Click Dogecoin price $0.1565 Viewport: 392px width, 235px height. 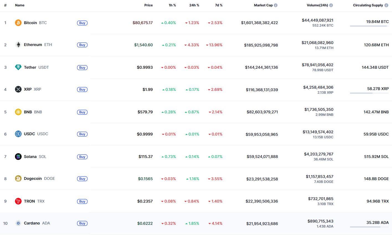click(x=145, y=179)
